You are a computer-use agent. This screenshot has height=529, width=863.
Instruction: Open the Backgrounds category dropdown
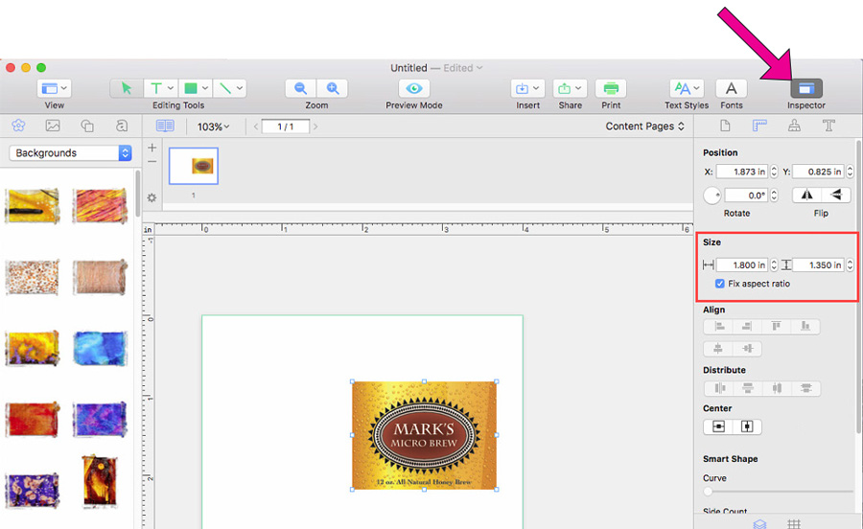coord(70,153)
